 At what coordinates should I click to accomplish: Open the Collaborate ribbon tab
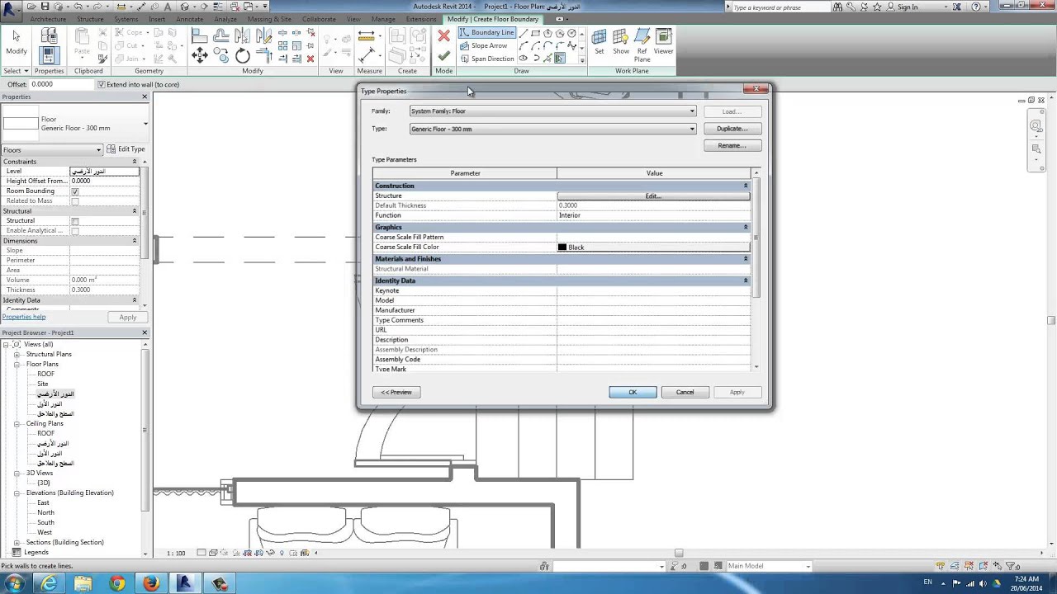[x=319, y=19]
